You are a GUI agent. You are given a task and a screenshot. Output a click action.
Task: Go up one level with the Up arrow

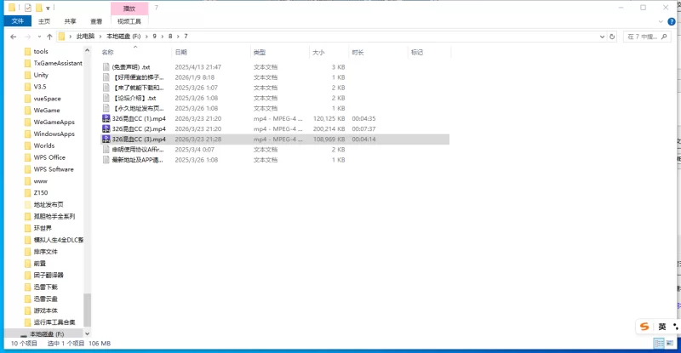[x=49, y=37]
